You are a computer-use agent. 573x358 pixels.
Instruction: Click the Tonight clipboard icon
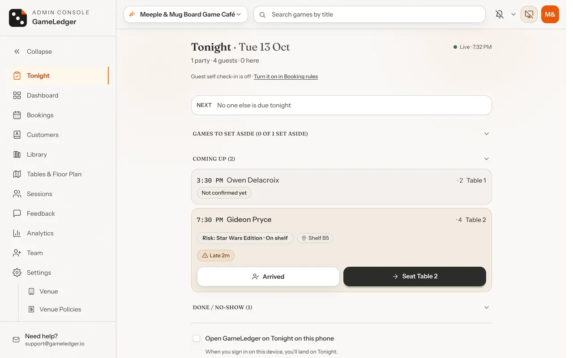coord(17,76)
